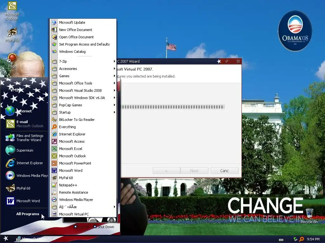
Task: Click Next in the Virtual PC wizard
Action: [x=194, y=171]
